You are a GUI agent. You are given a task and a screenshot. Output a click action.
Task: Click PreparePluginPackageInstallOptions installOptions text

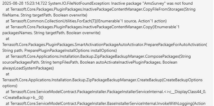point(70,51)
